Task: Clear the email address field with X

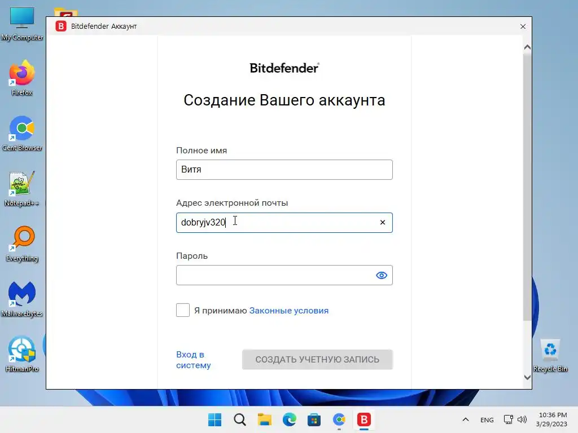Action: click(x=382, y=222)
